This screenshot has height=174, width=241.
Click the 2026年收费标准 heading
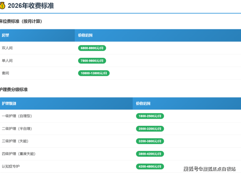[x=31, y=6]
